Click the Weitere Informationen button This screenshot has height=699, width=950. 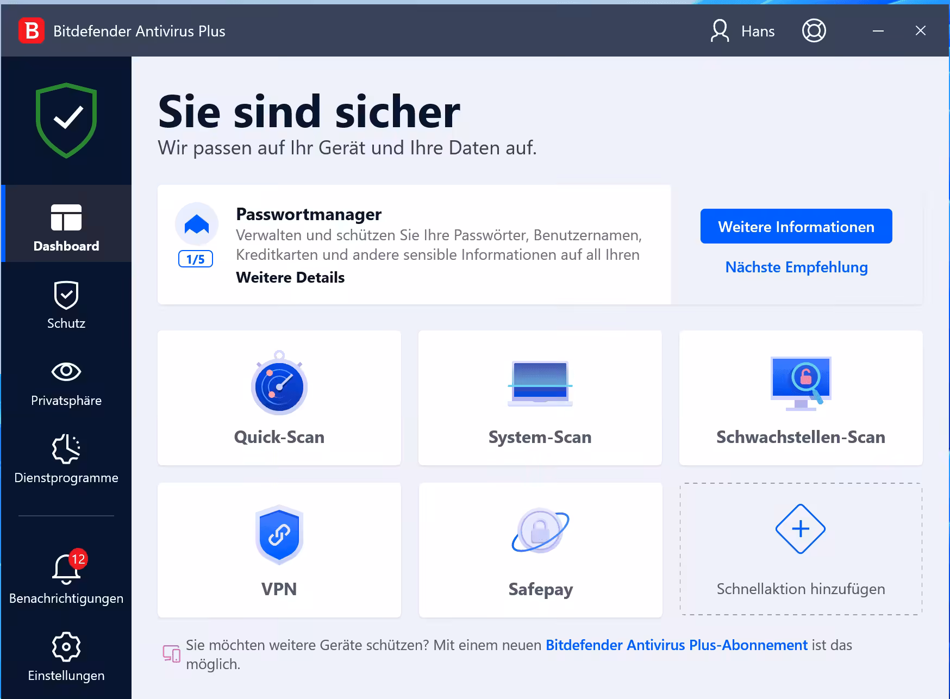[796, 226]
